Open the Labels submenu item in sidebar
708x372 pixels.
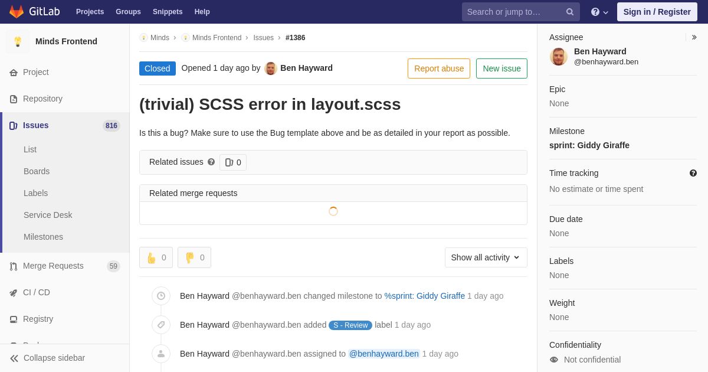point(35,193)
